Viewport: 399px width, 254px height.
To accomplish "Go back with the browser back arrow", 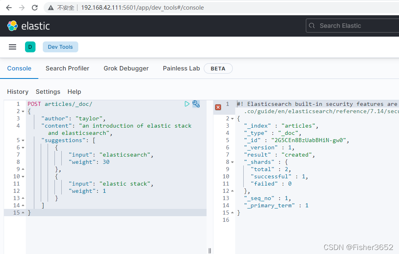I will [9, 8].
